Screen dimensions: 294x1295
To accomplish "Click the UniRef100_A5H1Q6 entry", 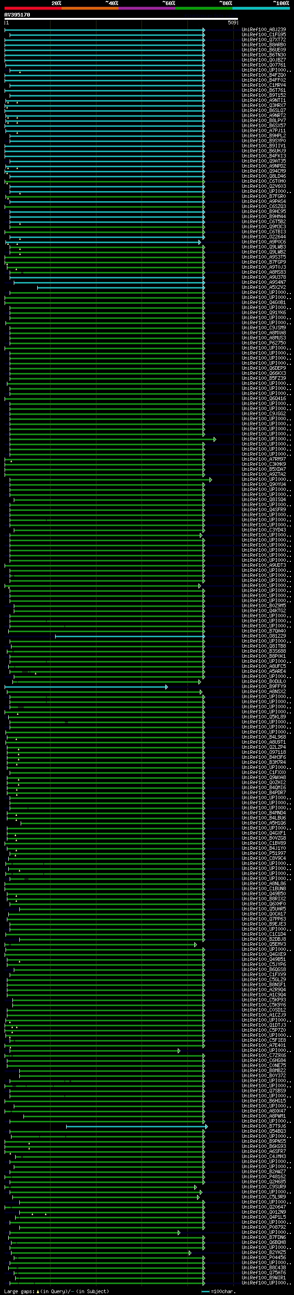I will (x=264, y=823).
